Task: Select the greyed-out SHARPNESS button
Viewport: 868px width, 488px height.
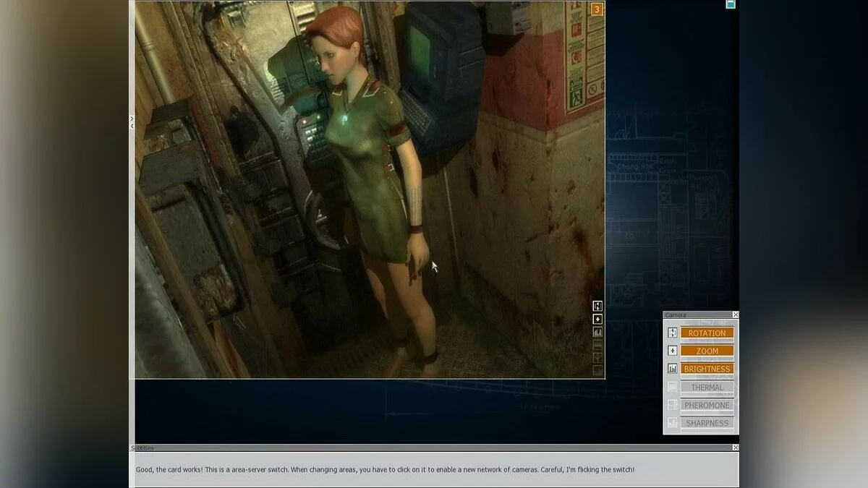Action: tap(707, 423)
